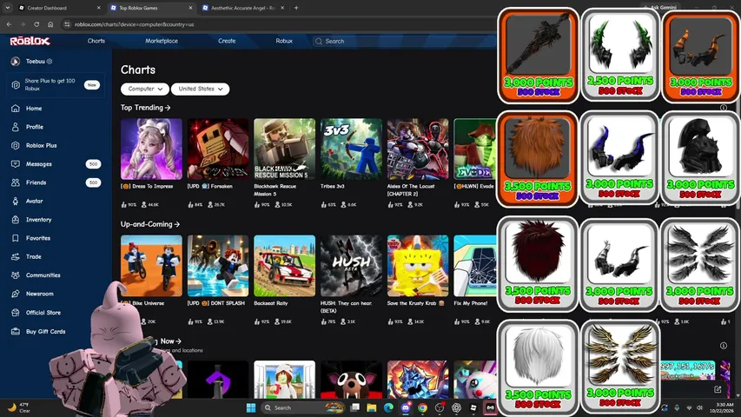
Task: Open Favorites in the sidebar
Action: (x=38, y=238)
